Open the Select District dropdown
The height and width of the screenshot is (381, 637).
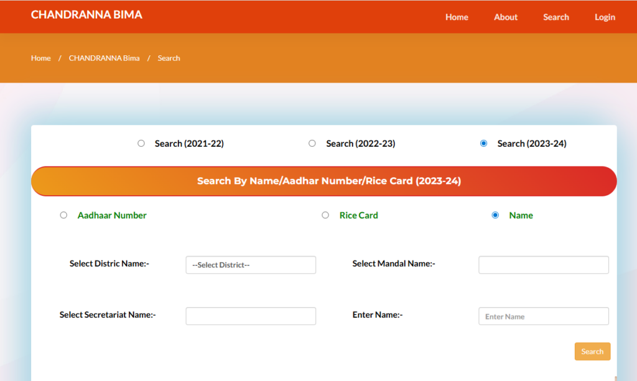coord(251,265)
